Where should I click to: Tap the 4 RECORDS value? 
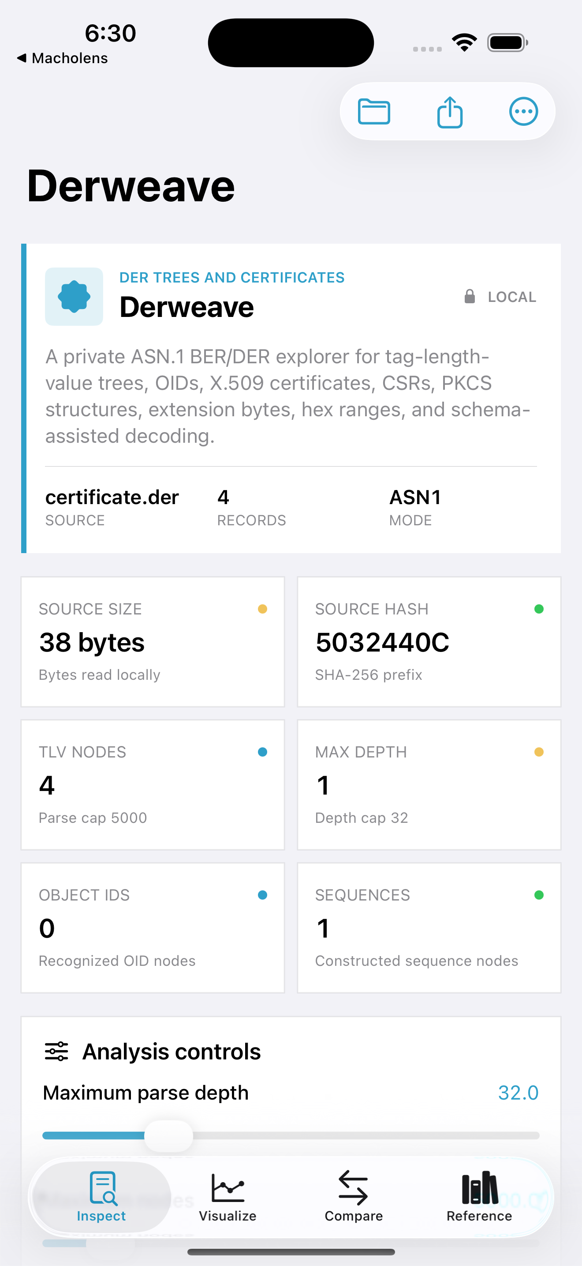tap(223, 497)
